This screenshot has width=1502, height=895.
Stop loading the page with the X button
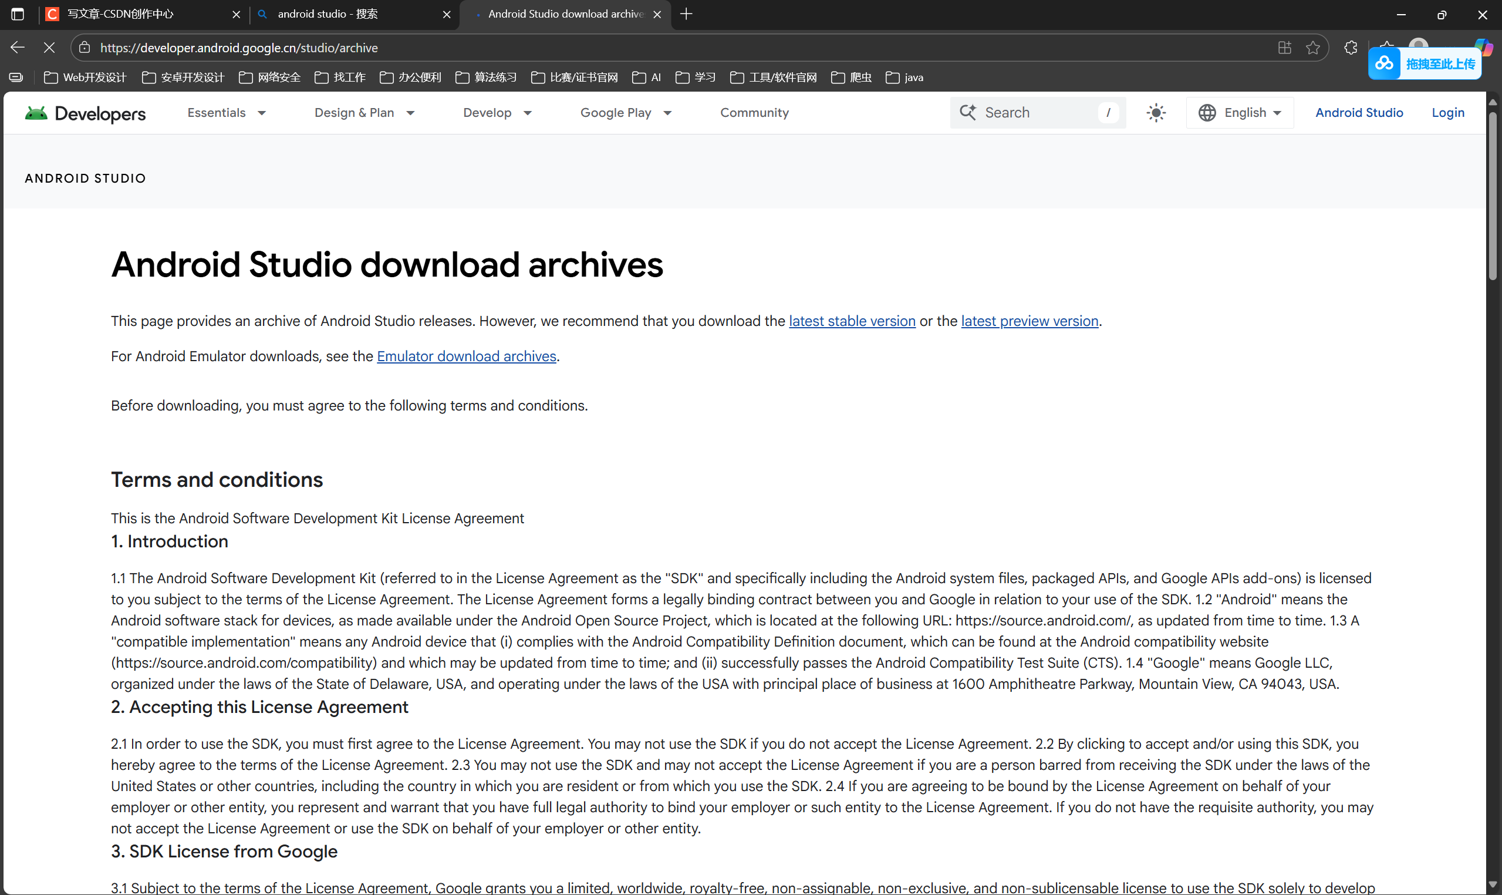(x=49, y=48)
